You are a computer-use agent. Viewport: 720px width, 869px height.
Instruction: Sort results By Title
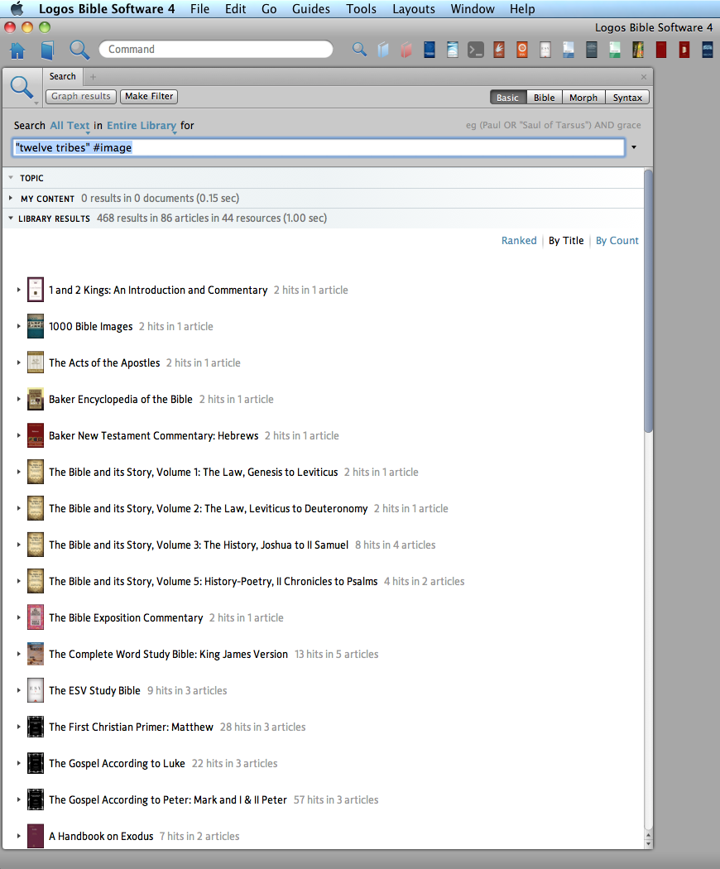coord(566,241)
